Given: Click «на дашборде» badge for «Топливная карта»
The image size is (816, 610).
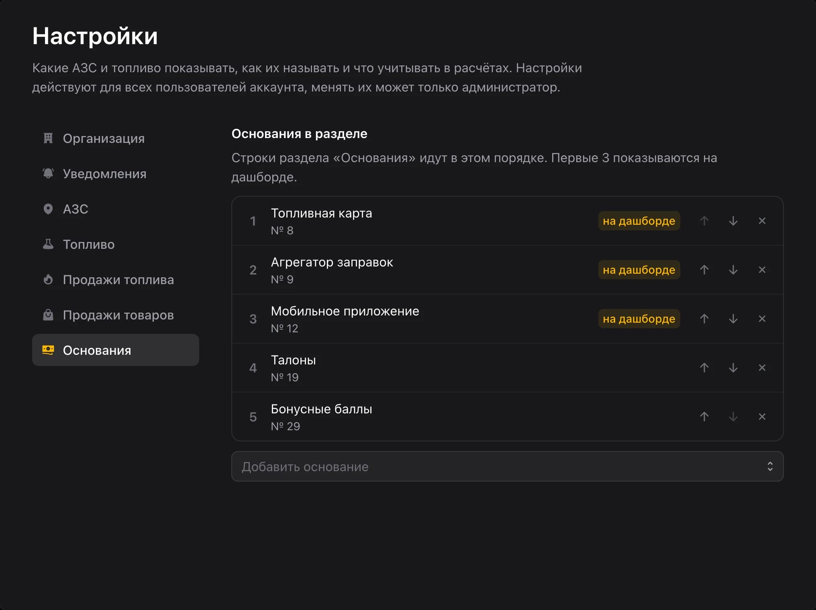Looking at the screenshot, I should [639, 221].
